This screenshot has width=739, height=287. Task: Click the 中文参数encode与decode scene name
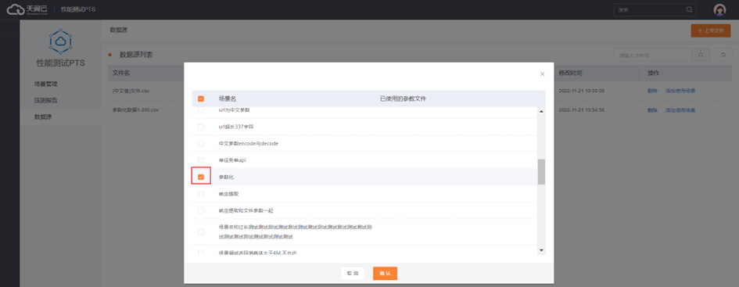tap(249, 143)
